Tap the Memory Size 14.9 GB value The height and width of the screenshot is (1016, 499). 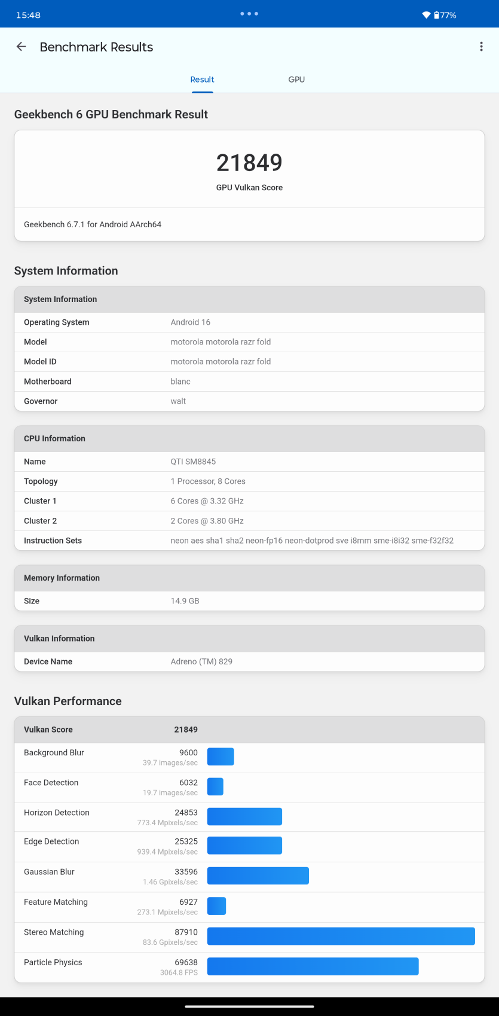[x=185, y=601]
